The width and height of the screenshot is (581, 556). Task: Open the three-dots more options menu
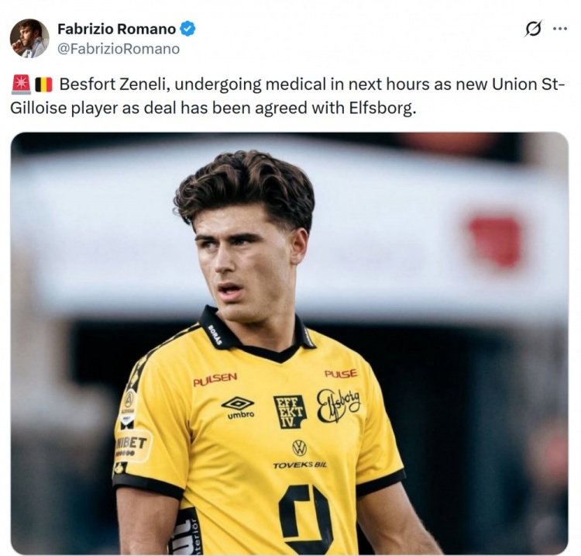560,29
